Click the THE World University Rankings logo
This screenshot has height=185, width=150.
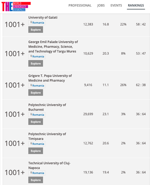[16, 7]
